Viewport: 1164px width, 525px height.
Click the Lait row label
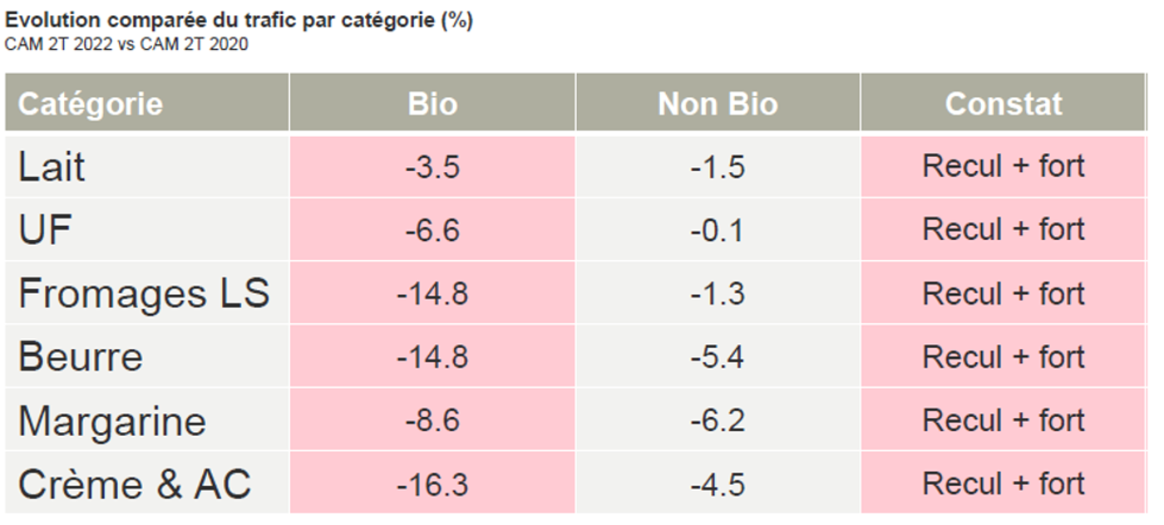point(52,167)
